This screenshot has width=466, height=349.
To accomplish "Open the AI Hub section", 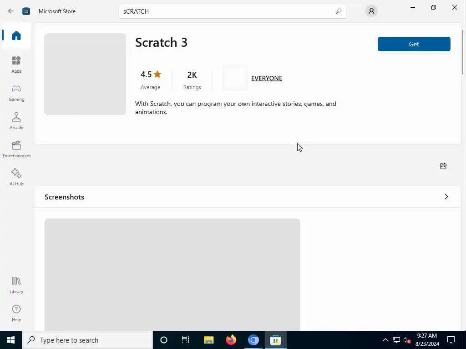I will point(16,177).
